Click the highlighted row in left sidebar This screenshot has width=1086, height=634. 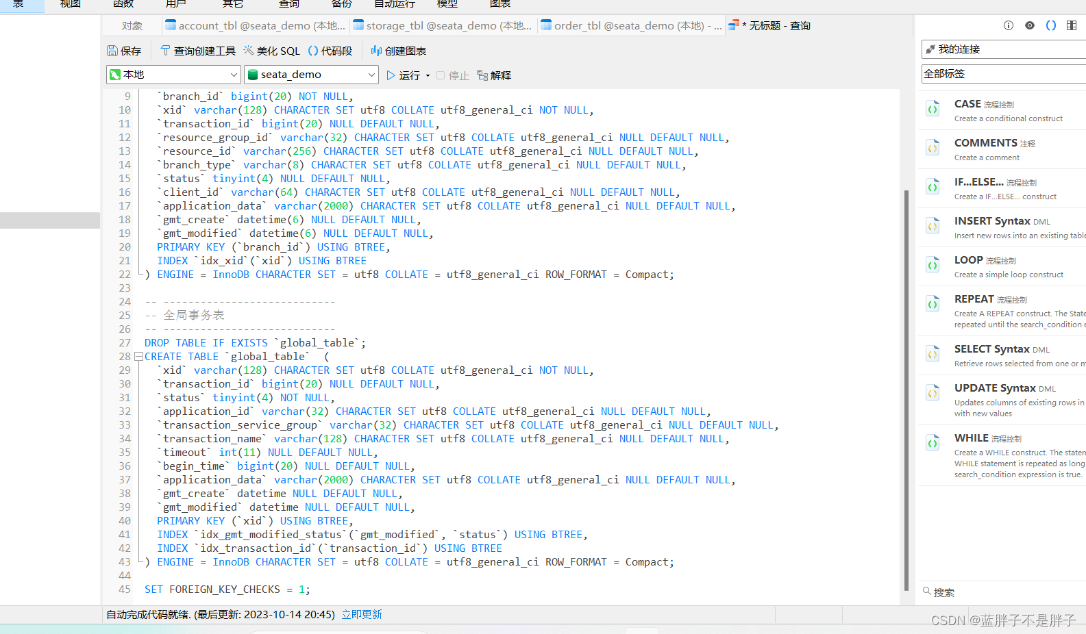click(x=50, y=220)
